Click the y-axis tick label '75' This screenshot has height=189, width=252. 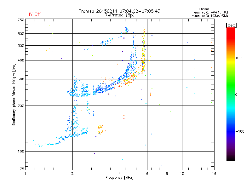(x=22, y=169)
